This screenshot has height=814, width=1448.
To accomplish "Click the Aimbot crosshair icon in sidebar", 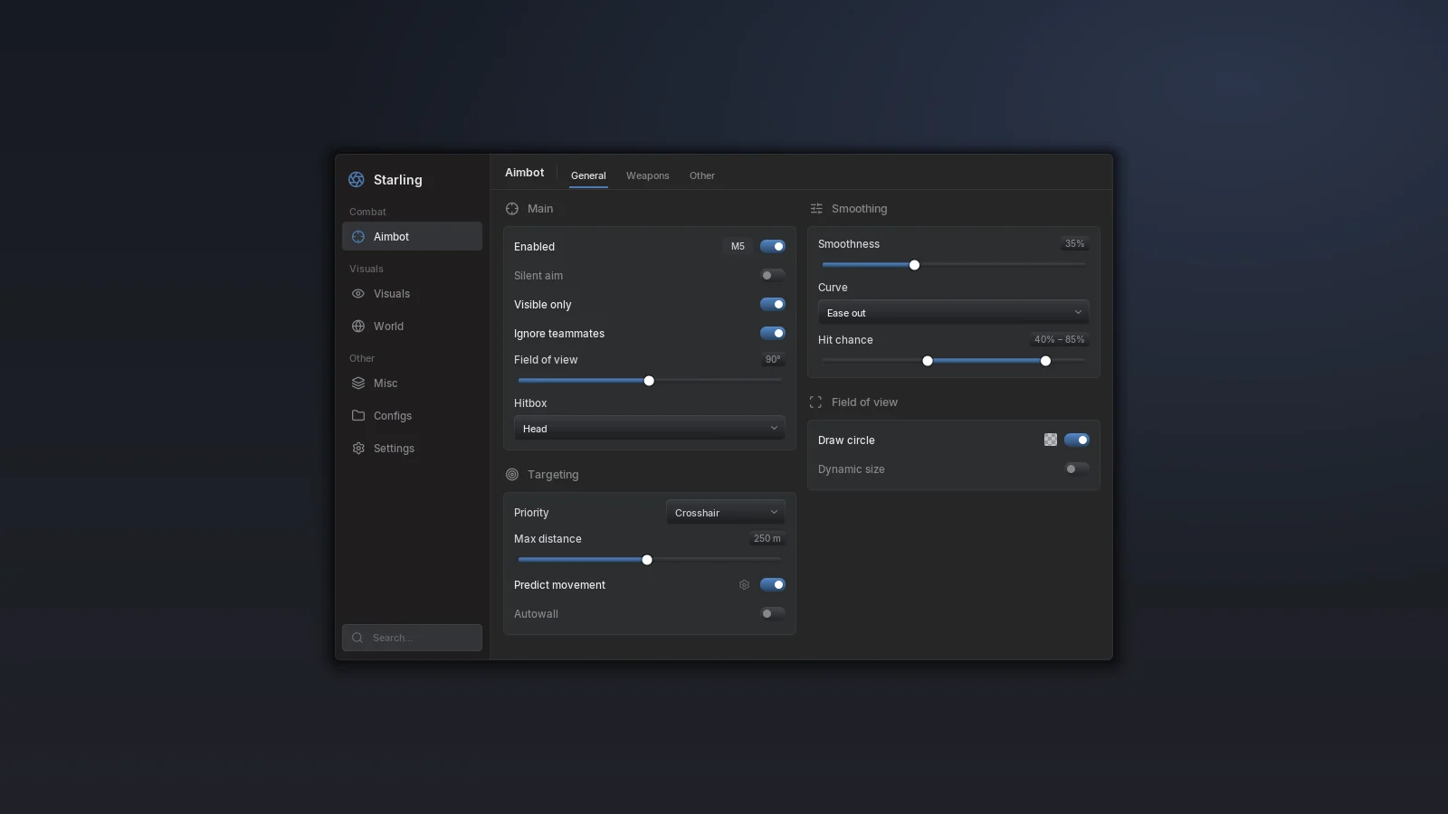I will (358, 237).
